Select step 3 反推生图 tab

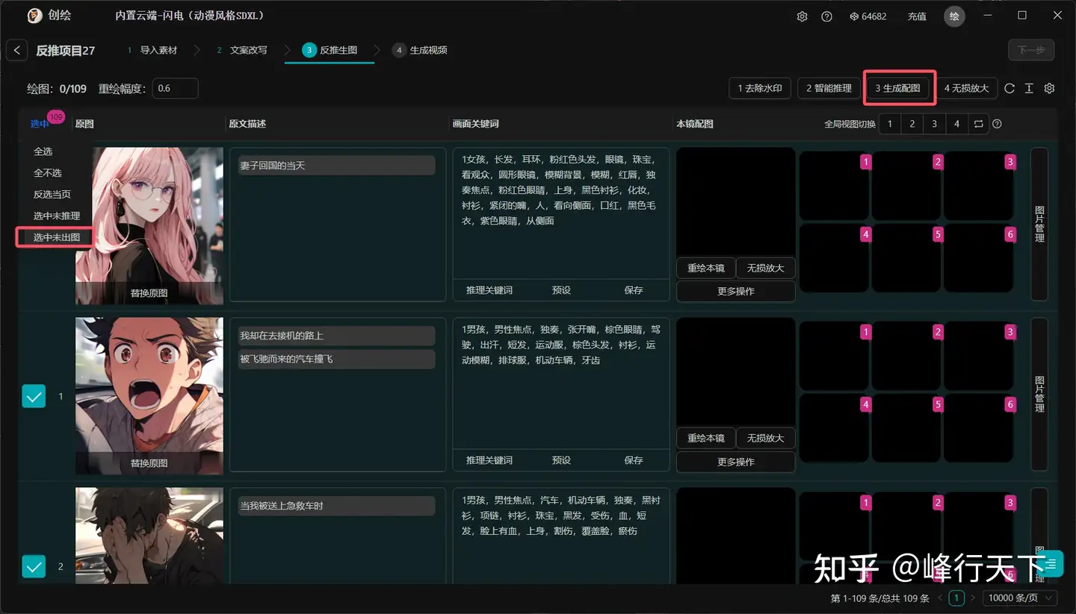coord(330,50)
